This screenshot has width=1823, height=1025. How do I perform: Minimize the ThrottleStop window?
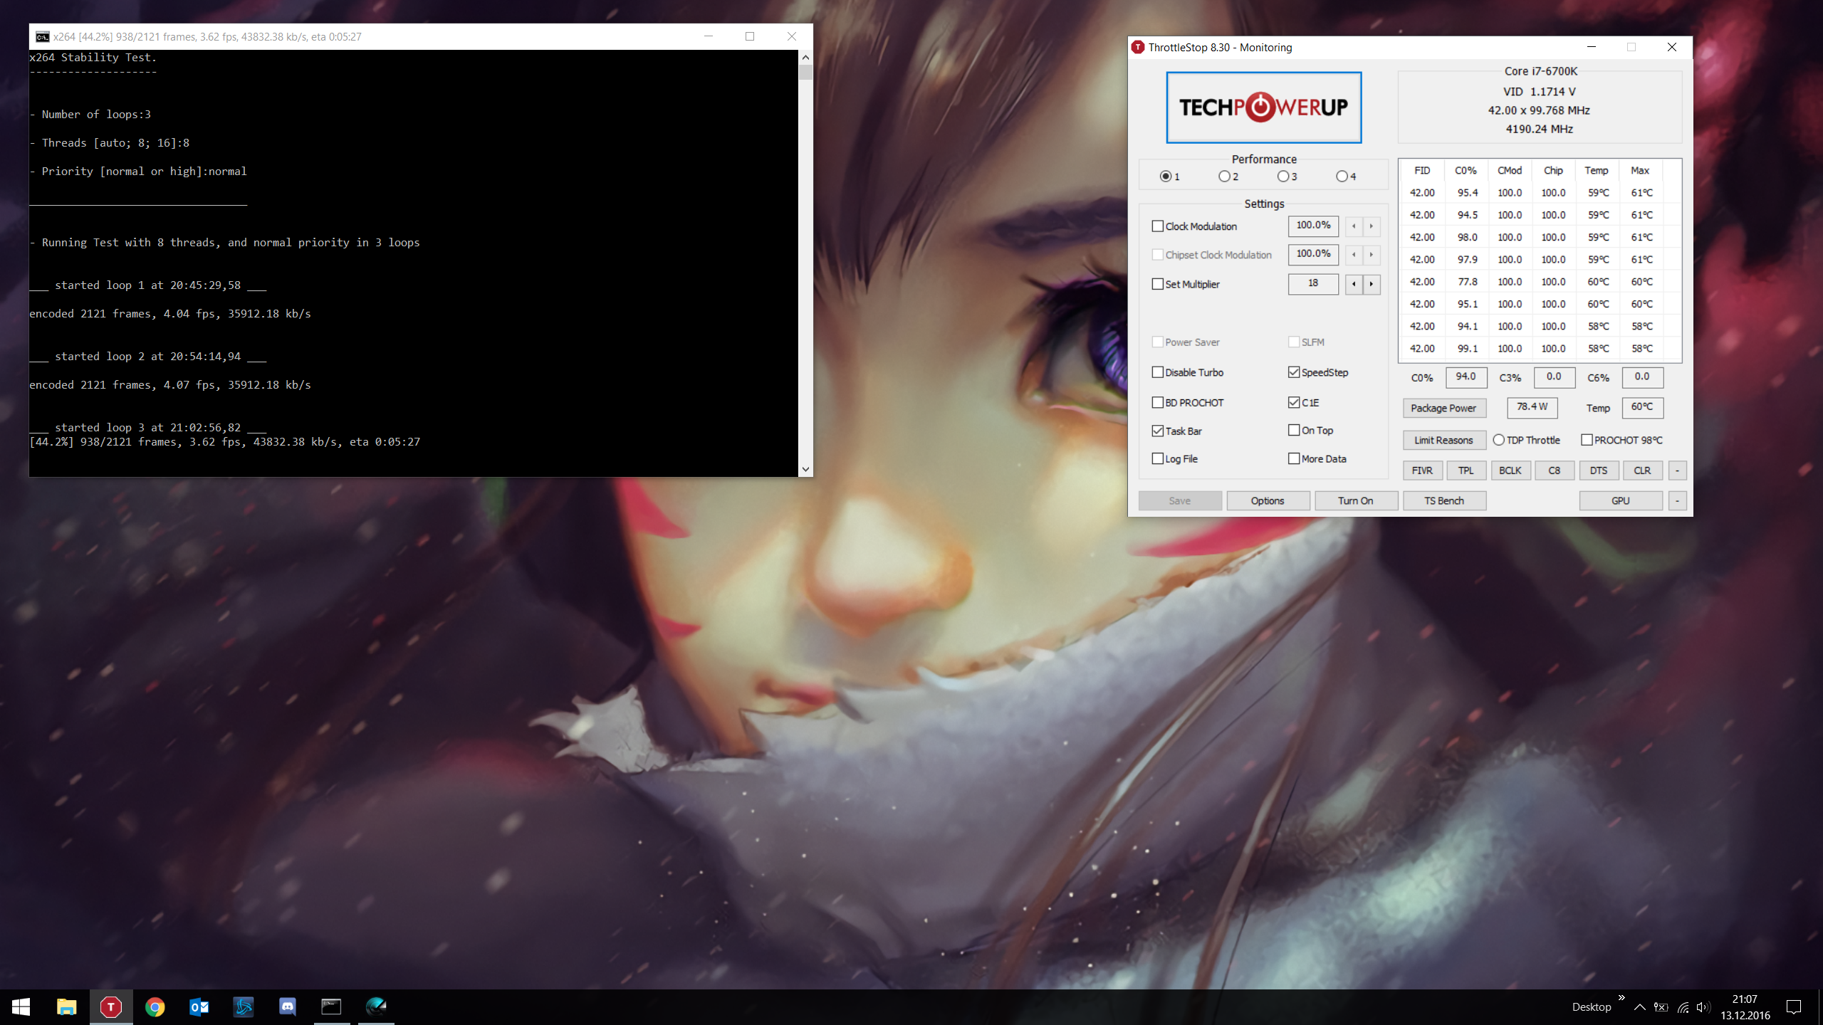coord(1592,47)
